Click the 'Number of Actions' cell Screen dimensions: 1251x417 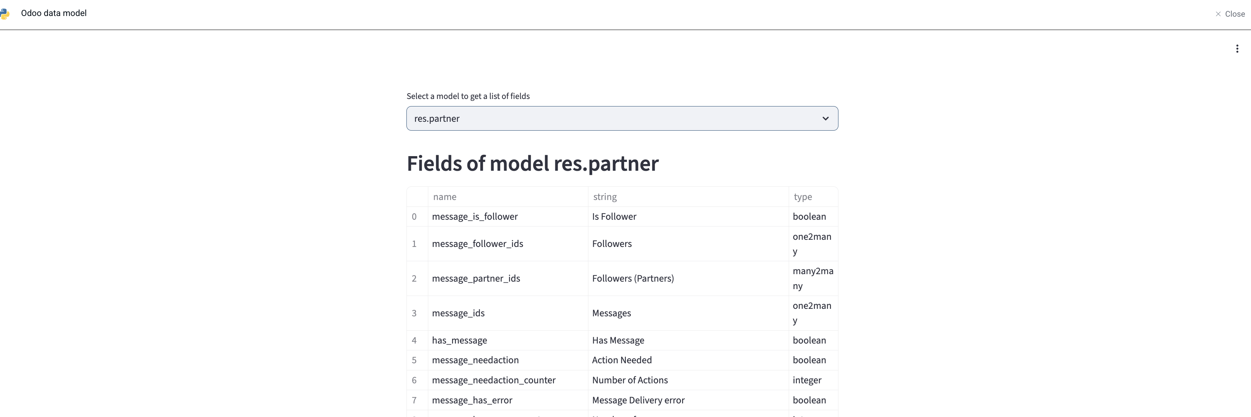(688, 380)
